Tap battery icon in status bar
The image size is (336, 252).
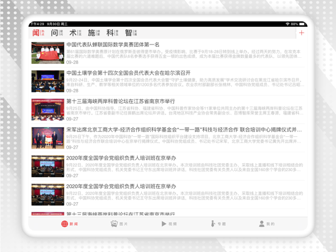(x=302, y=24)
